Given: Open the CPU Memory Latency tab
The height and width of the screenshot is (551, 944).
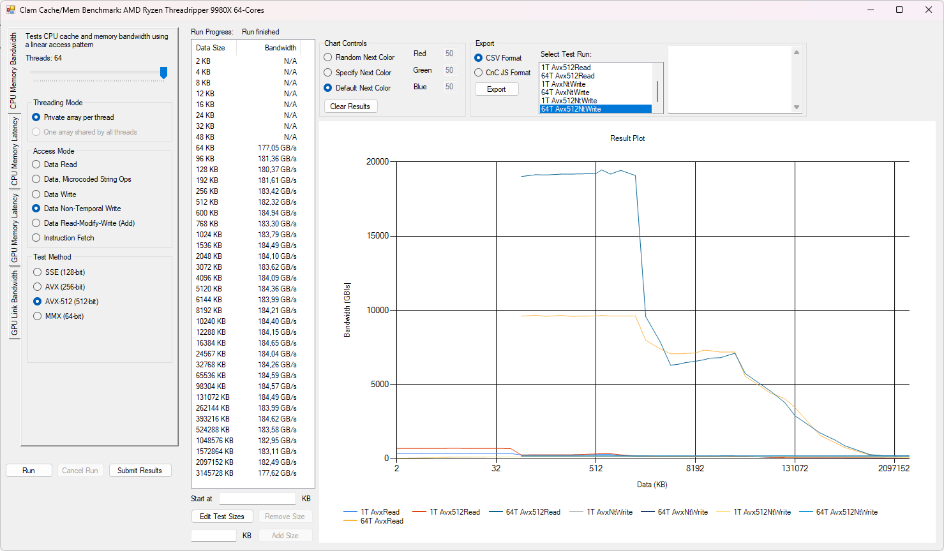Looking at the screenshot, I should point(14,151).
